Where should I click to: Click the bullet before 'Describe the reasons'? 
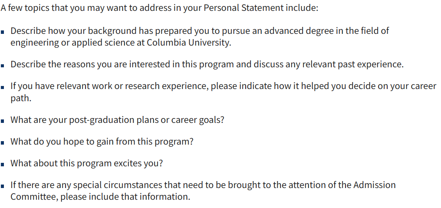tap(3, 66)
